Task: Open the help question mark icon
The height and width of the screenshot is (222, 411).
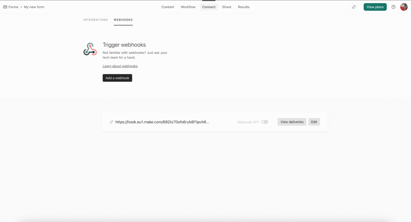Action: [x=393, y=7]
